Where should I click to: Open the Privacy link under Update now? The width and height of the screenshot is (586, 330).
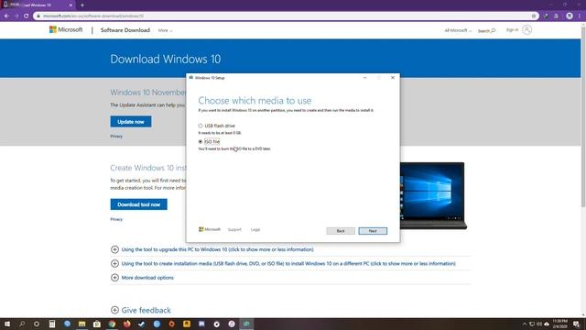(116, 137)
